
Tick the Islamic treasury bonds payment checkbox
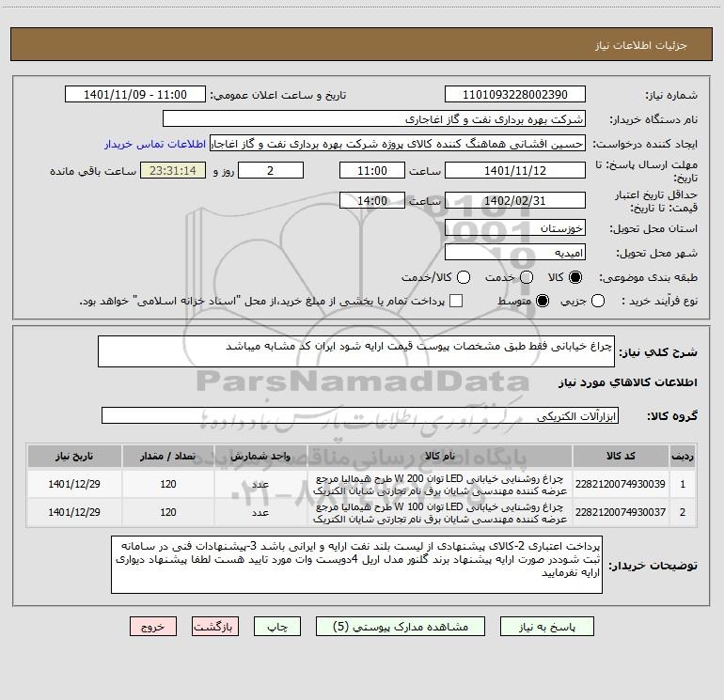point(456,301)
